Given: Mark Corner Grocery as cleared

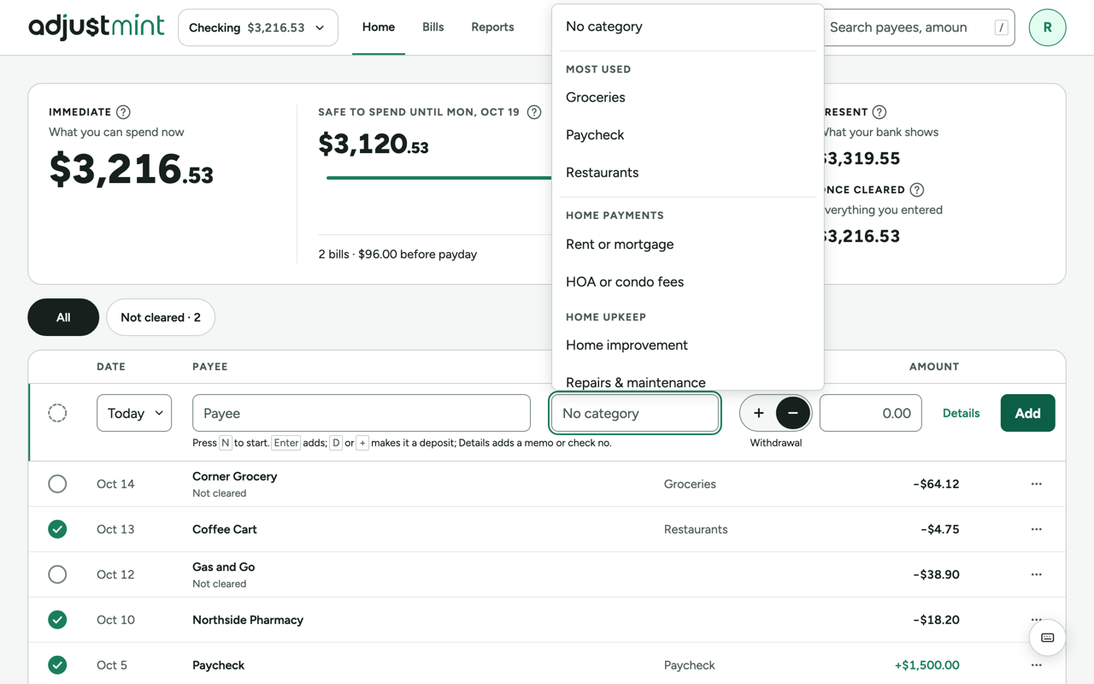Looking at the screenshot, I should pos(57,484).
